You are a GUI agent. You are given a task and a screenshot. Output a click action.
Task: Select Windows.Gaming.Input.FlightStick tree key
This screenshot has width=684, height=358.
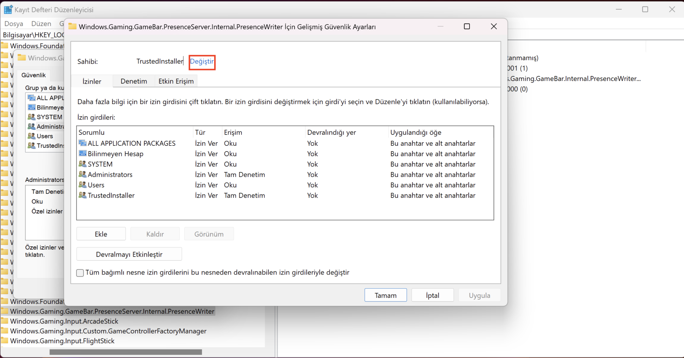pyautogui.click(x=62, y=341)
